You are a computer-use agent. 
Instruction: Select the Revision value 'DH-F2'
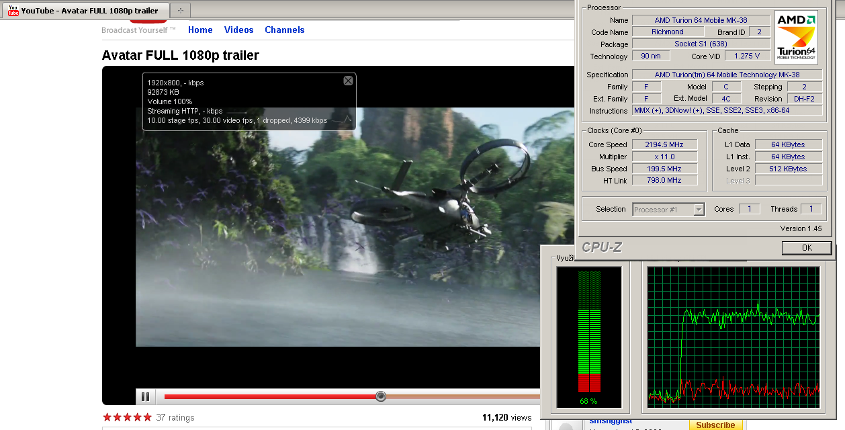point(804,99)
